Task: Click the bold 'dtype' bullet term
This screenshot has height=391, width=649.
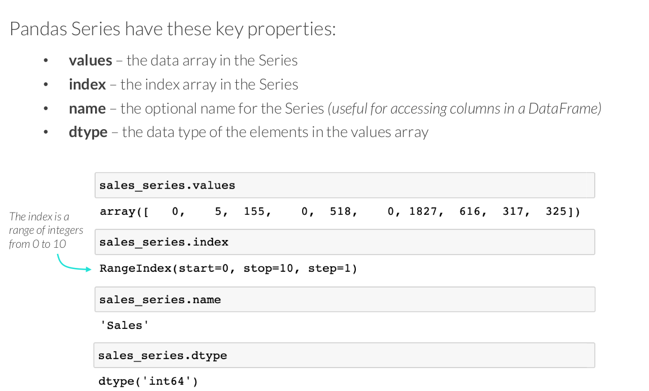Action: [x=88, y=133]
